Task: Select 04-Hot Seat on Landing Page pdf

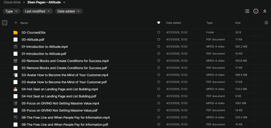Action: pos(59,96)
